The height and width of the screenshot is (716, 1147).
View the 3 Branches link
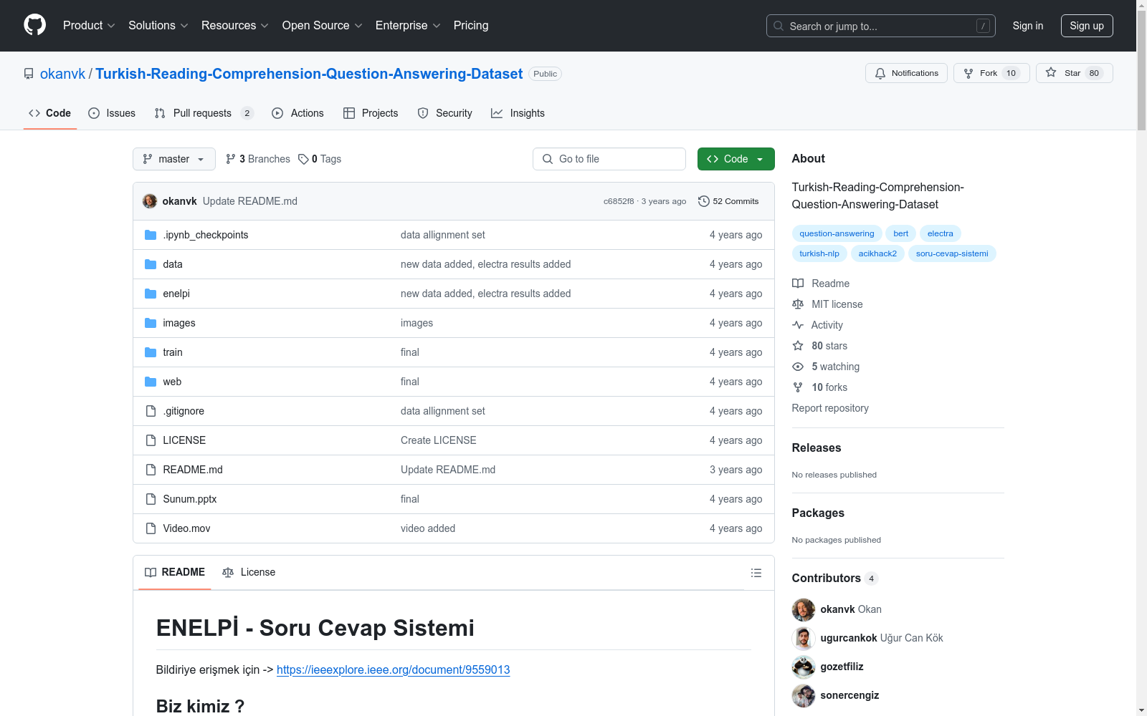point(258,159)
